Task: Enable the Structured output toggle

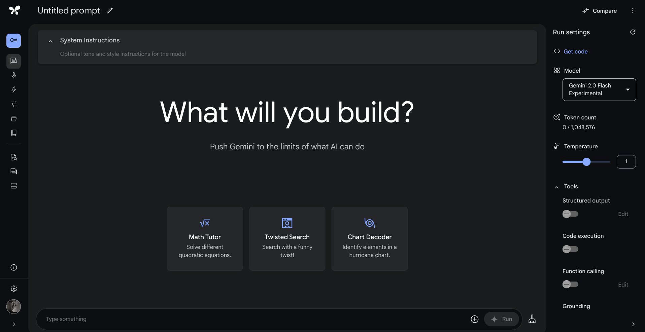Action: 570,214
